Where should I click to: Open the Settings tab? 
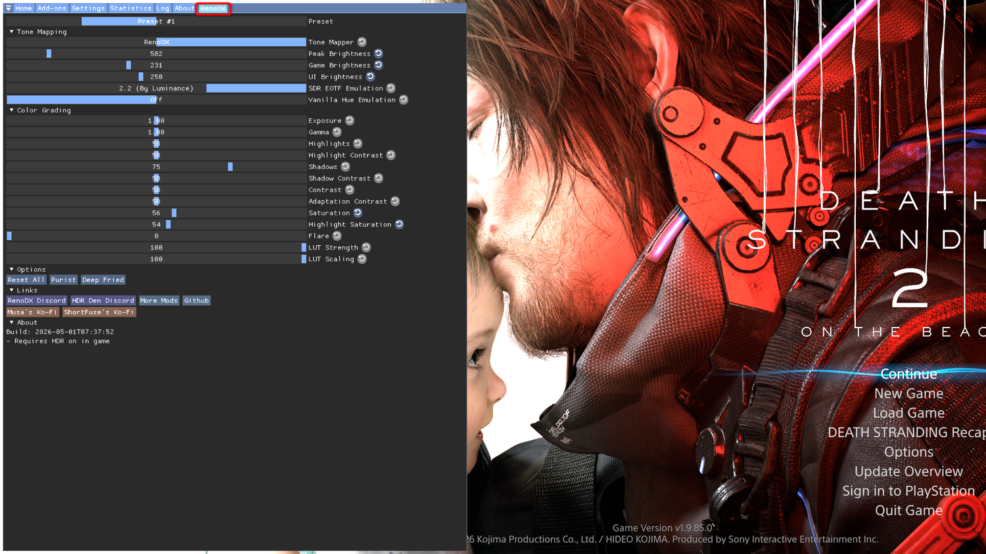click(88, 9)
